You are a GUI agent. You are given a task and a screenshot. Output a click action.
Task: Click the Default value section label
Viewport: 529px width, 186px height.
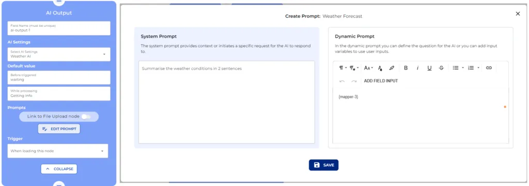[21, 66]
